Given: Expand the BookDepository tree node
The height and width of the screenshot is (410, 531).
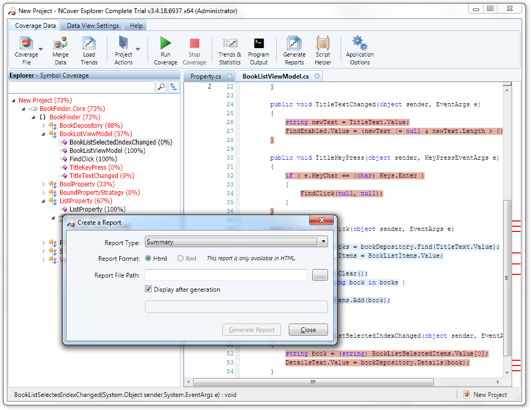Looking at the screenshot, I should pyautogui.click(x=45, y=126).
